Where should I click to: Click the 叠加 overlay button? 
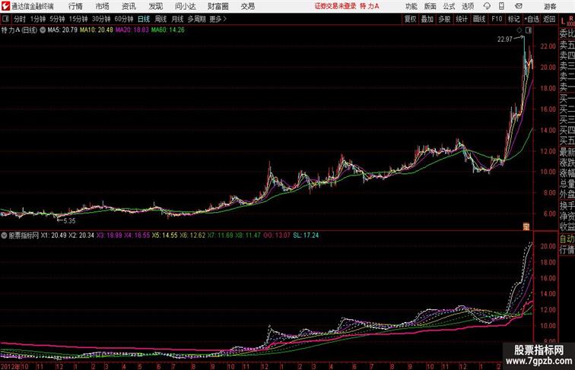click(427, 19)
